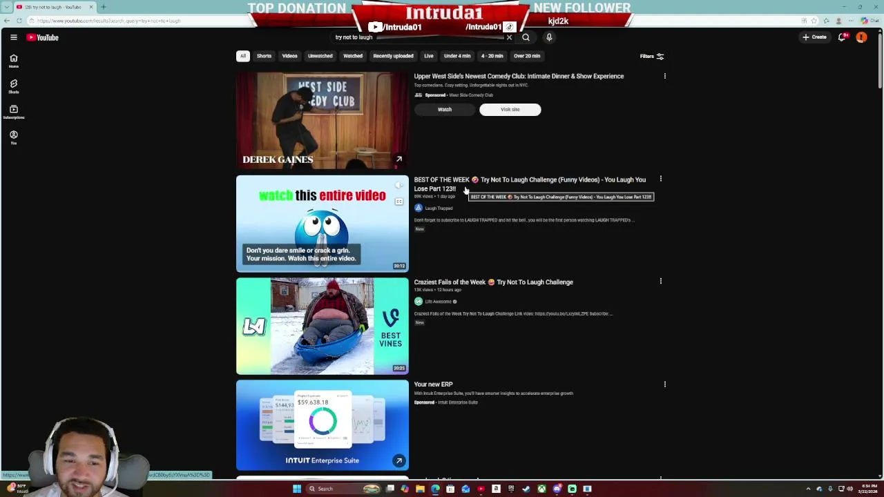Select the Under 4 min chip
Screen dimensions: 884x497
coord(457,56)
